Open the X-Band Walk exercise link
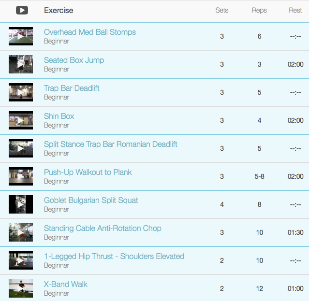309x301 pixels. coord(66,284)
